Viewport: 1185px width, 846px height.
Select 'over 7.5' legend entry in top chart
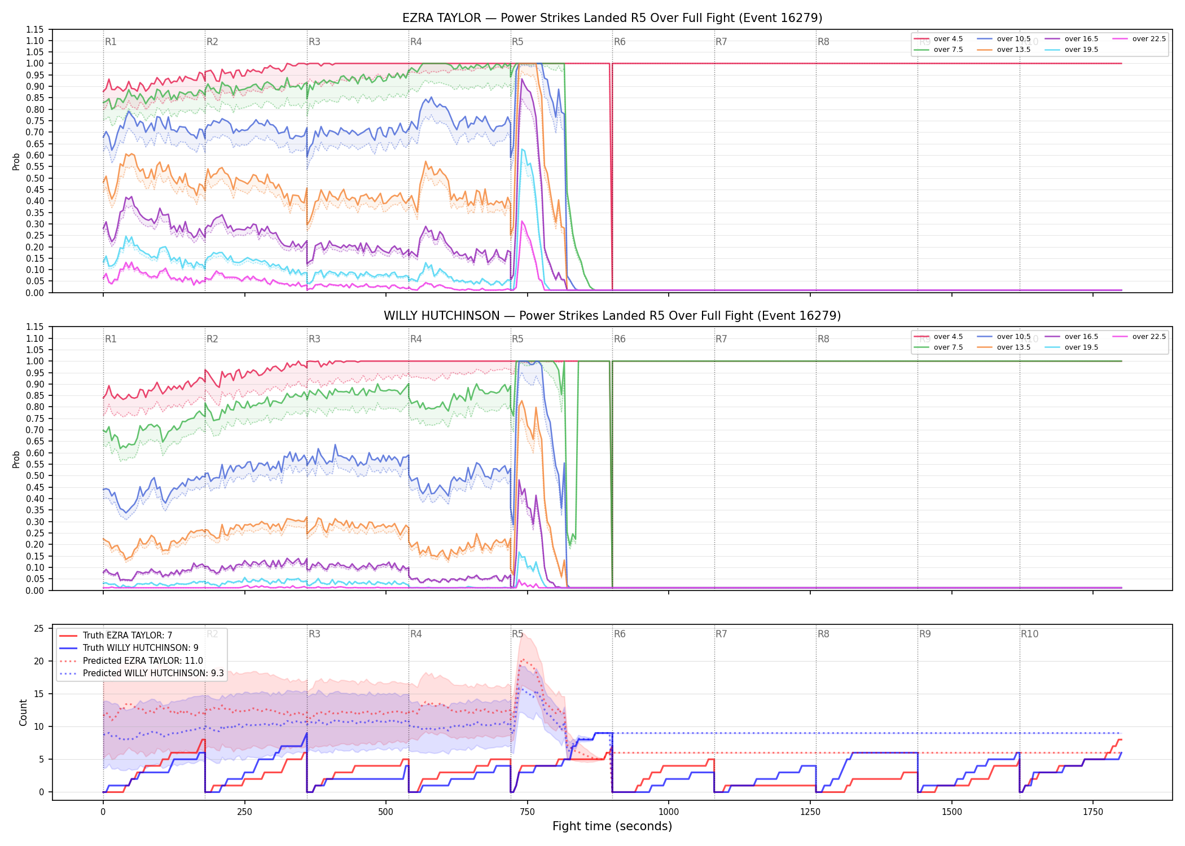pos(938,50)
